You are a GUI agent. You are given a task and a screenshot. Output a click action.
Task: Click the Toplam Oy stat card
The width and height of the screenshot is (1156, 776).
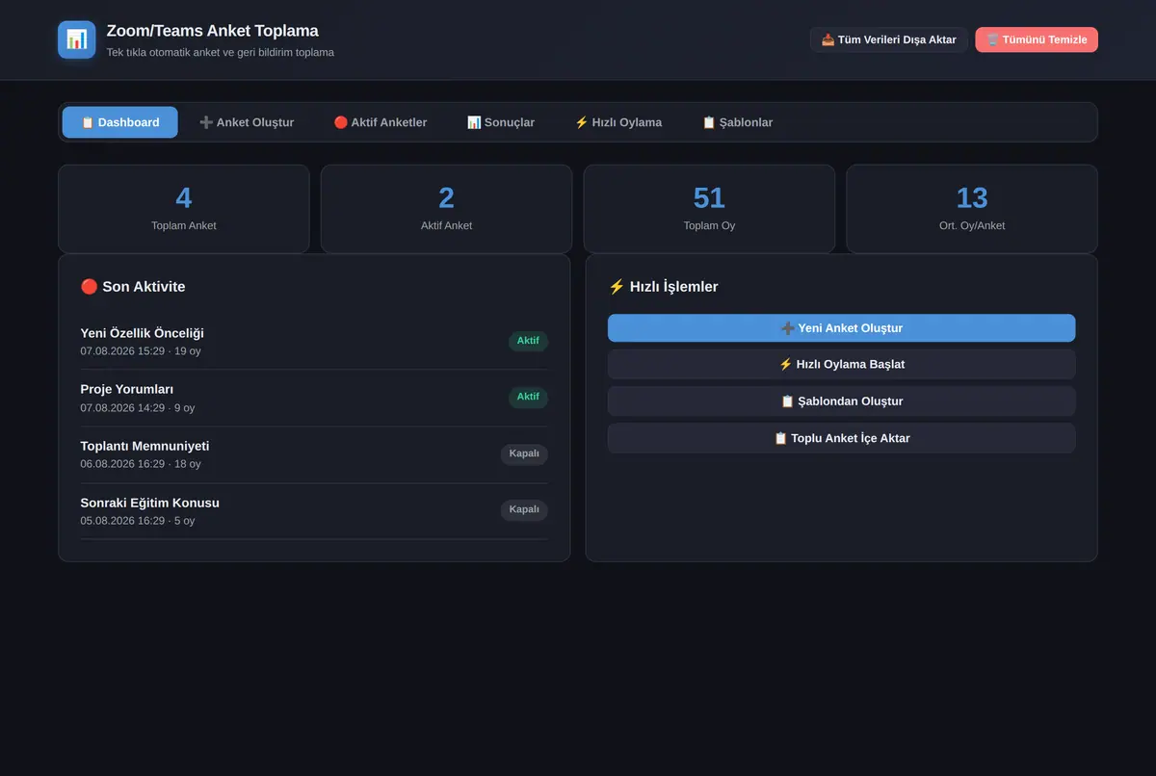pos(709,209)
